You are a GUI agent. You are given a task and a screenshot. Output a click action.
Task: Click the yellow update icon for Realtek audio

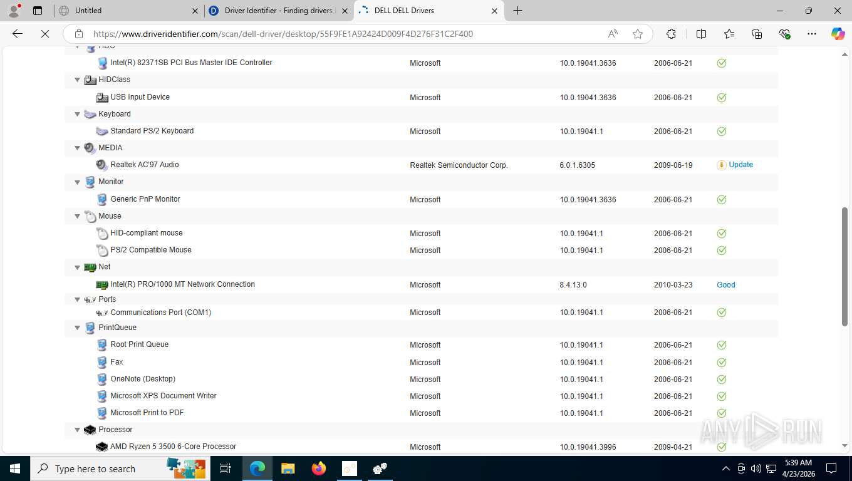[722, 165]
